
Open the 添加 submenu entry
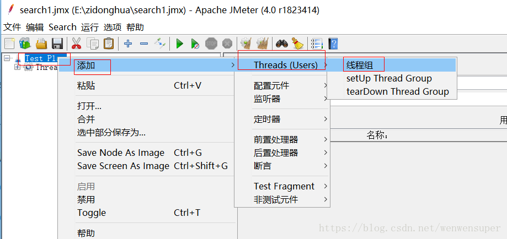[147, 66]
